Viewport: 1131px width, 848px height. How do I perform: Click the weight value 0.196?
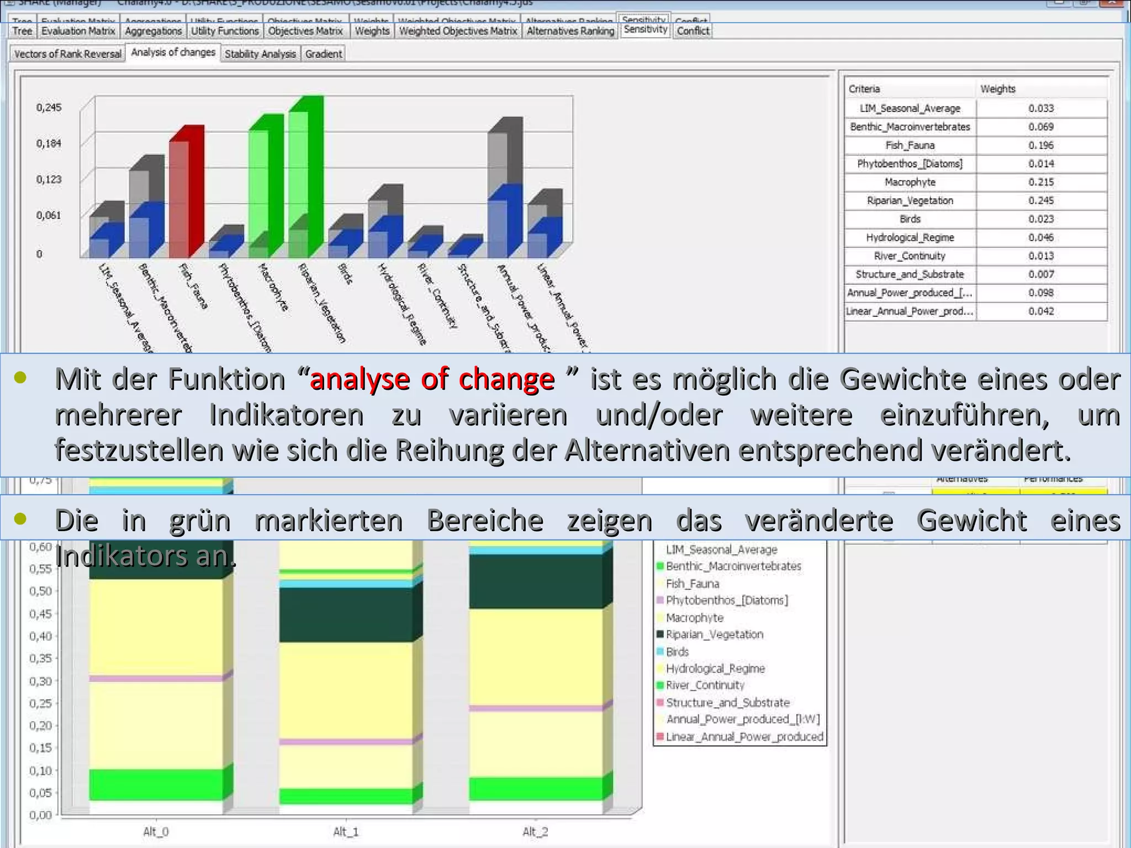pyautogui.click(x=1042, y=145)
